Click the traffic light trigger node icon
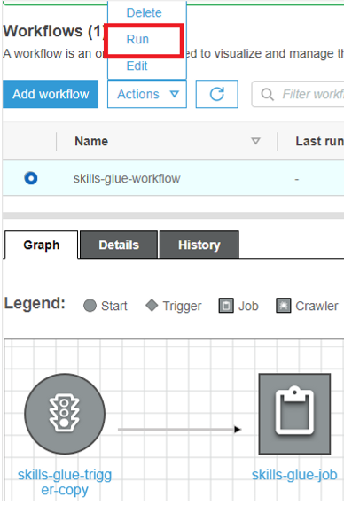 (x=65, y=414)
